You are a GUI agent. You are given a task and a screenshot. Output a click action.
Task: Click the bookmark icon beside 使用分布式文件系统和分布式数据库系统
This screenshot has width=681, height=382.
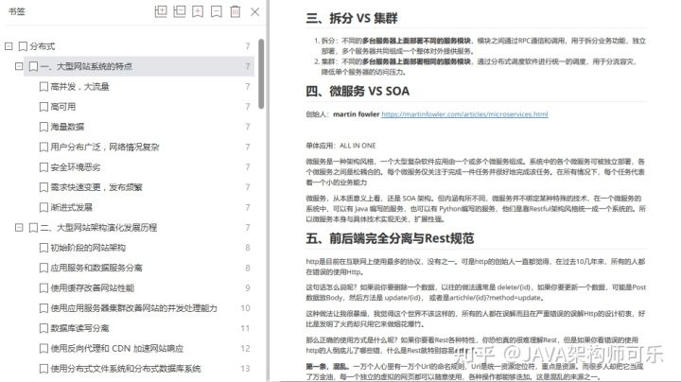44,369
